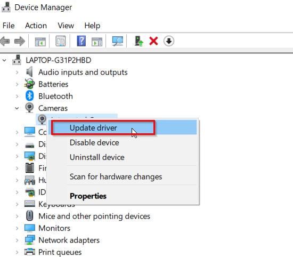Open the Action menu
Screen dimensions: 293x257
pos(36,26)
